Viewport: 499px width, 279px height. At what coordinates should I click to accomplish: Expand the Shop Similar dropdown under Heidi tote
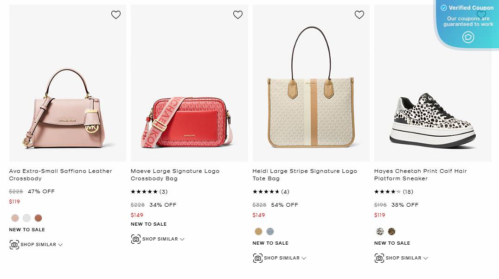click(x=304, y=258)
